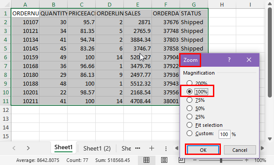274x165 pixels.
Task: Click cell with order number 10211
Action: [25, 101]
